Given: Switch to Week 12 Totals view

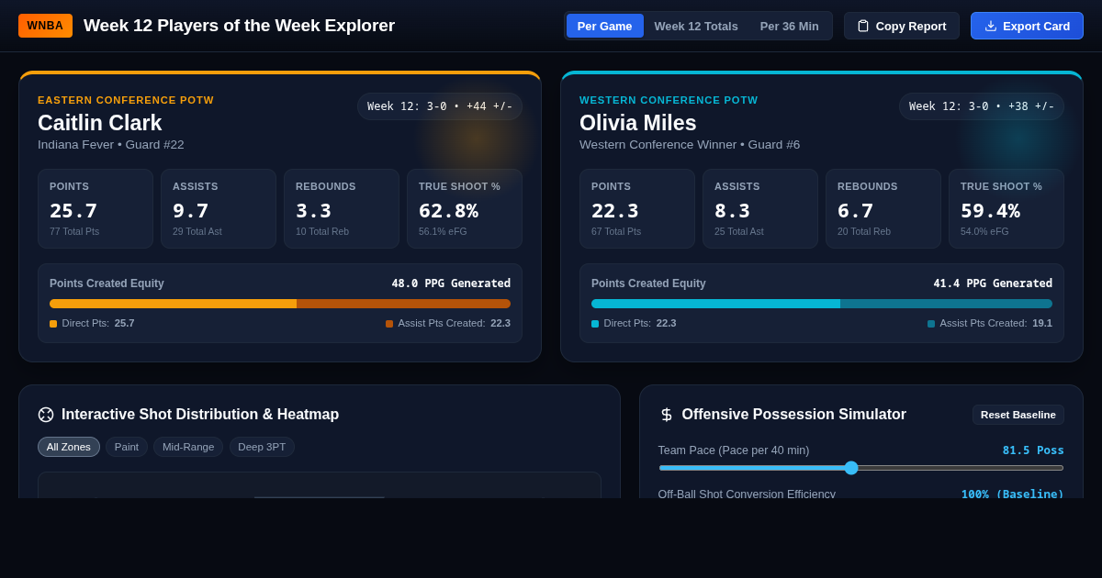Looking at the screenshot, I should 696,26.
